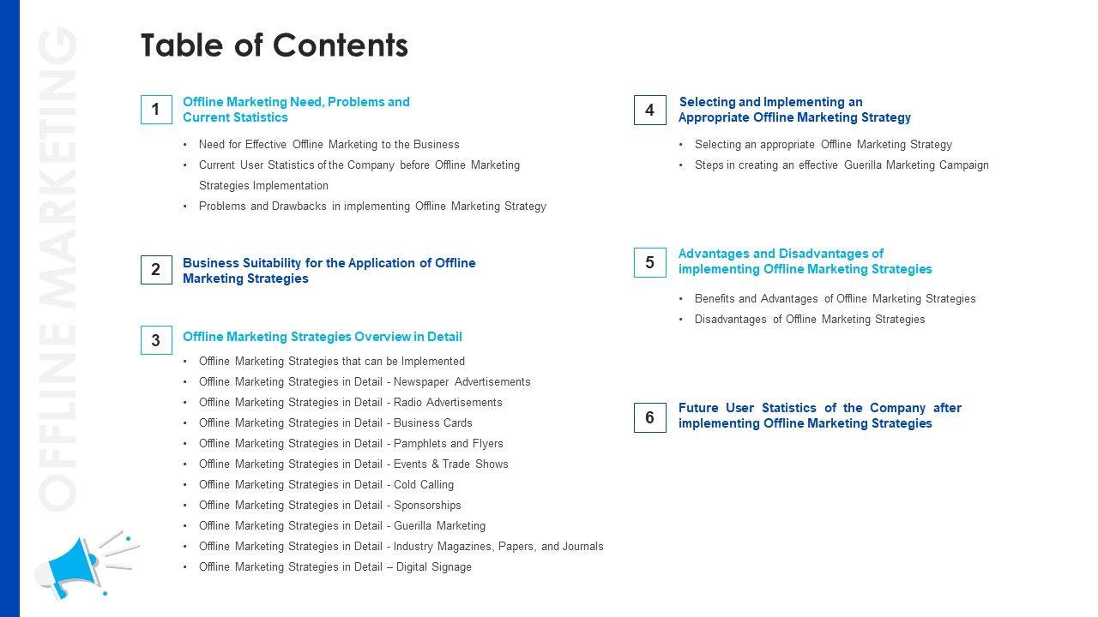Select the number 5 box

(649, 262)
